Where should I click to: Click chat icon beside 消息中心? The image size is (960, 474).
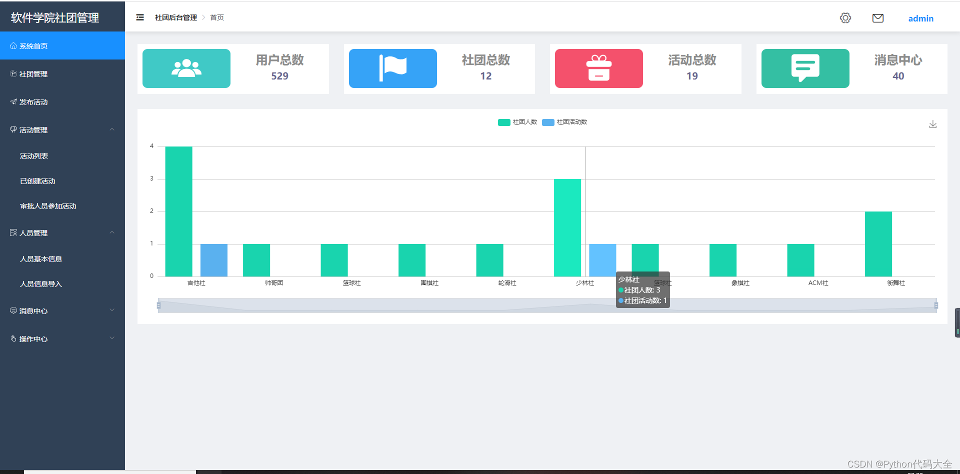[13, 310]
